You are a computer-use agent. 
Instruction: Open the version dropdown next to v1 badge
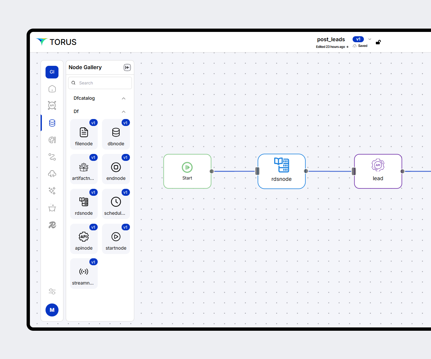pyautogui.click(x=370, y=39)
